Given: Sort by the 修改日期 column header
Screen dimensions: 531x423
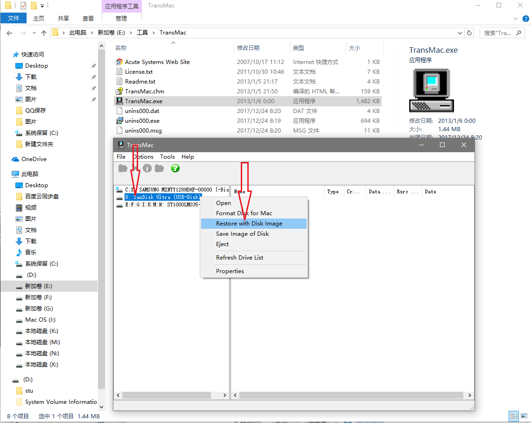Looking at the screenshot, I should click(261, 48).
